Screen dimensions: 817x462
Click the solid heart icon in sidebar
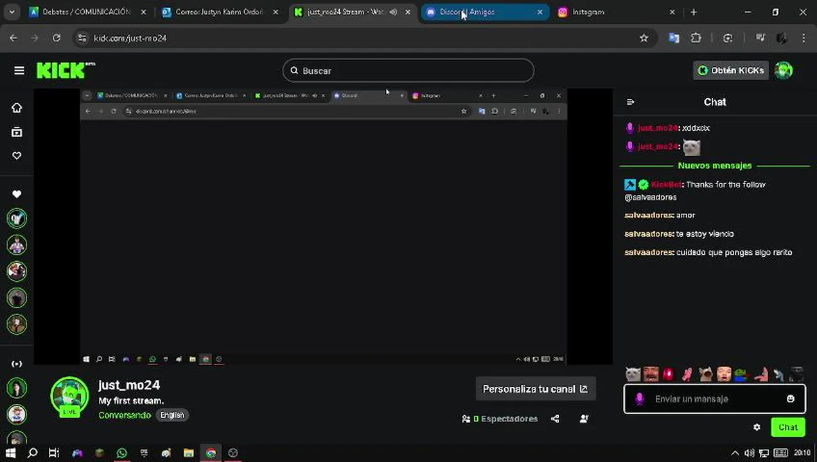point(17,194)
